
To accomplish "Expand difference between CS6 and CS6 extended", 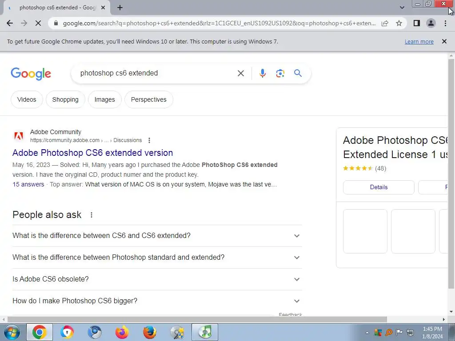I will click(x=157, y=235).
